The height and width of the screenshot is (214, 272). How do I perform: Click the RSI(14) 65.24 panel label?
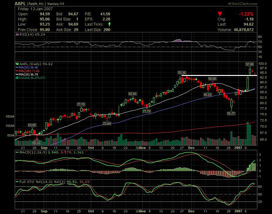32,34
